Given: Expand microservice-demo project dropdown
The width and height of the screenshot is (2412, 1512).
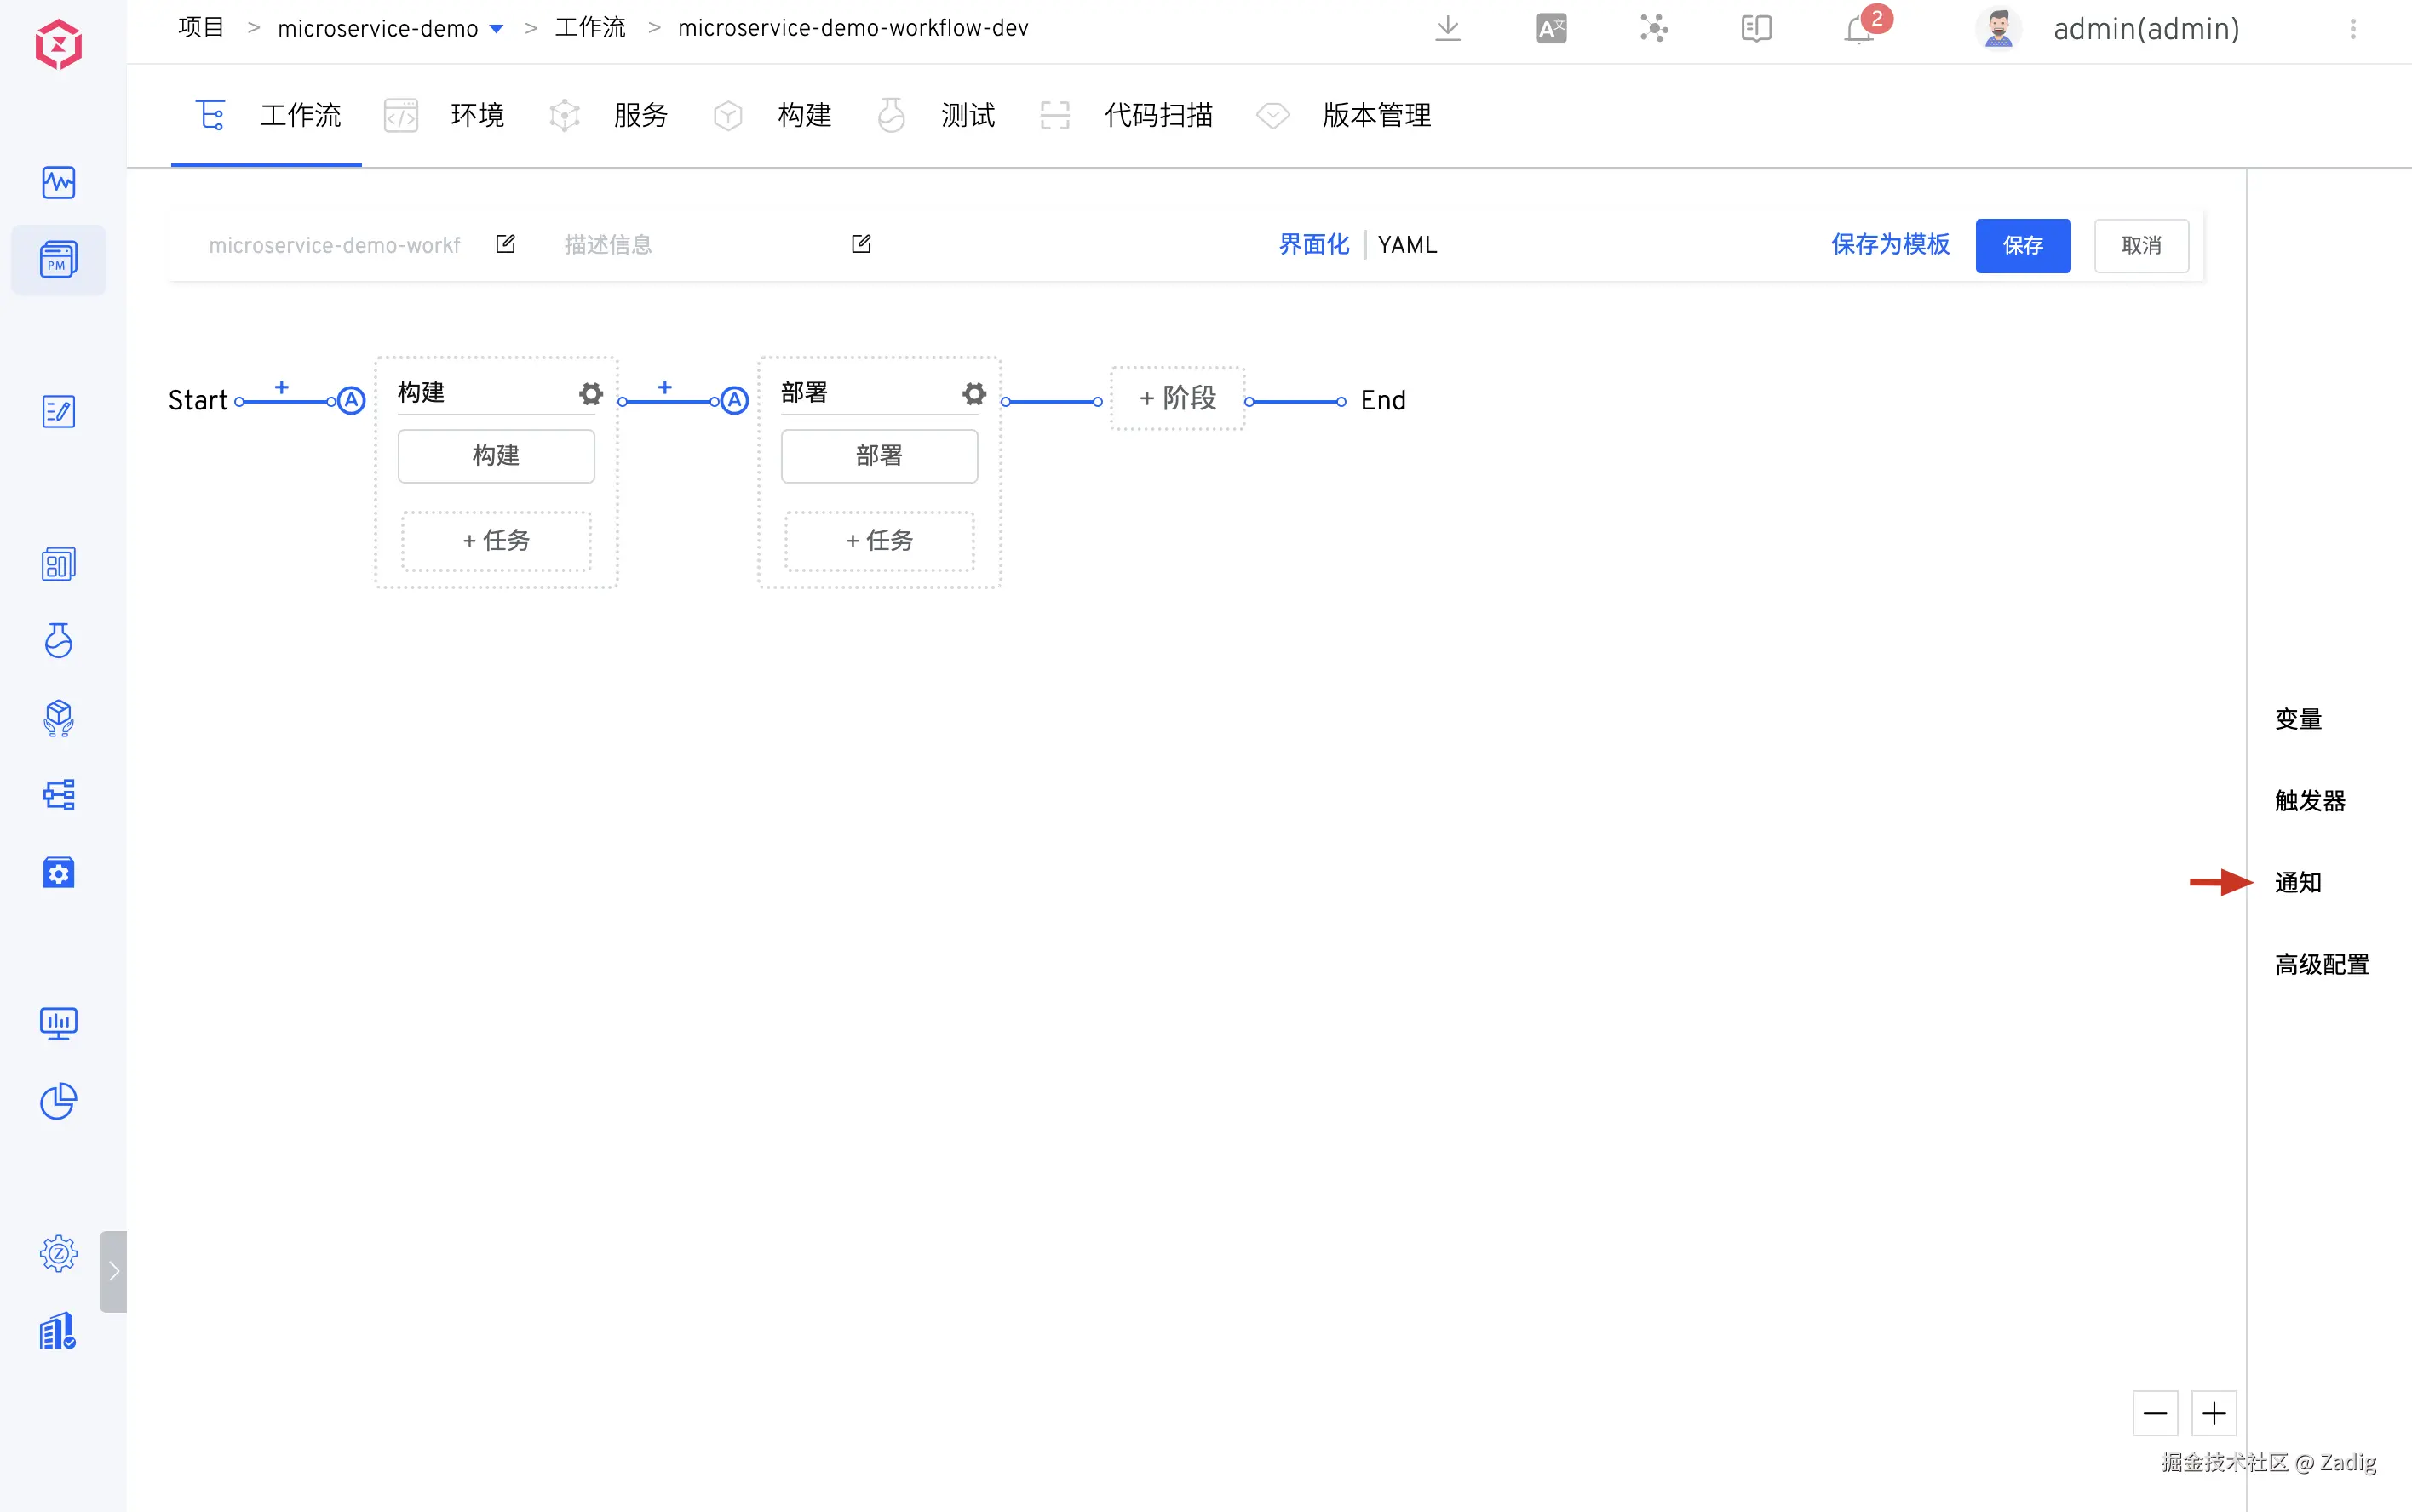Looking at the screenshot, I should point(497,29).
